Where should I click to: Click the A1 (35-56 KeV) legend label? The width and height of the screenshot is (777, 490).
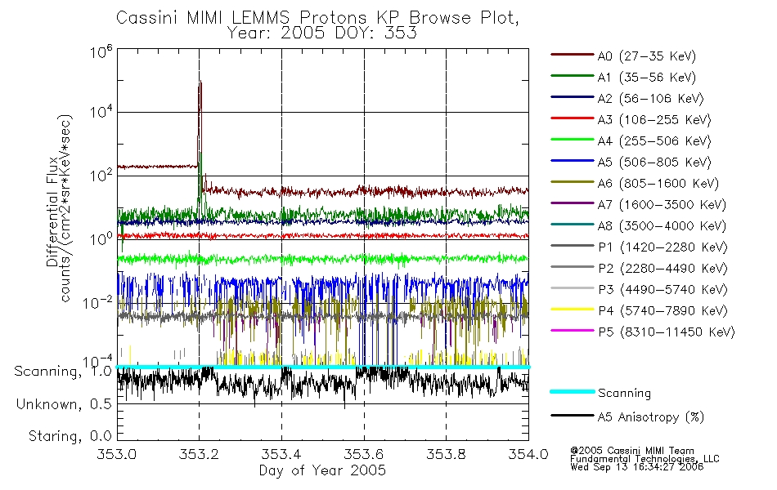646,78
